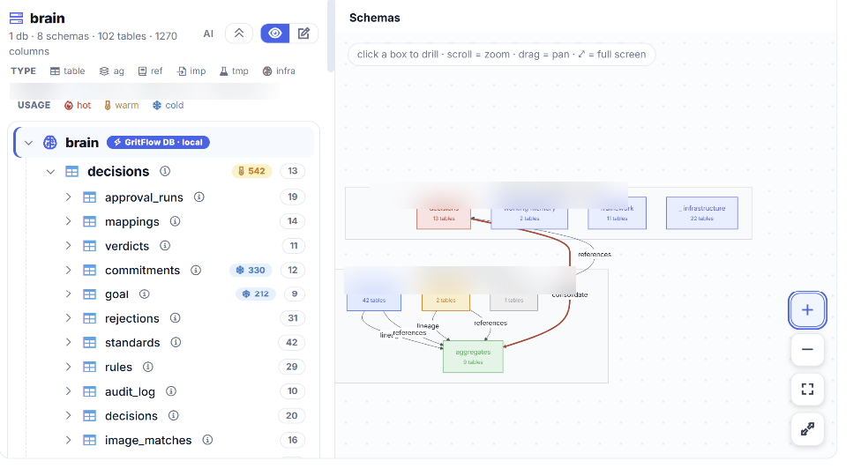Filter by table type

[x=68, y=71]
